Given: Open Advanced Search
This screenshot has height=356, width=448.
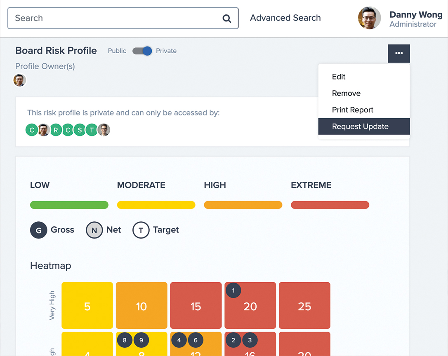Looking at the screenshot, I should point(285,18).
